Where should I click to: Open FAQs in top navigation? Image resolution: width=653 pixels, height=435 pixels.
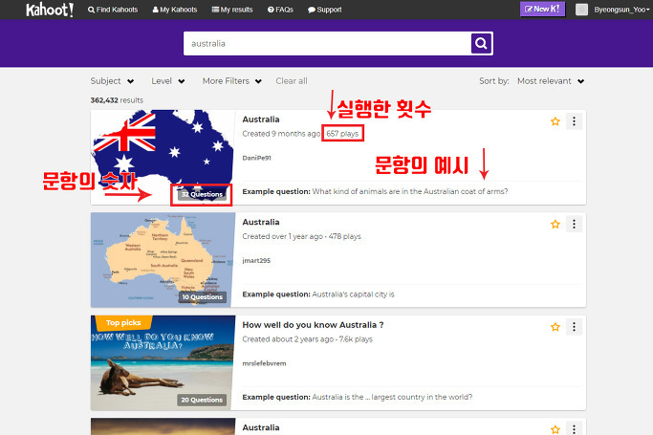point(280,10)
